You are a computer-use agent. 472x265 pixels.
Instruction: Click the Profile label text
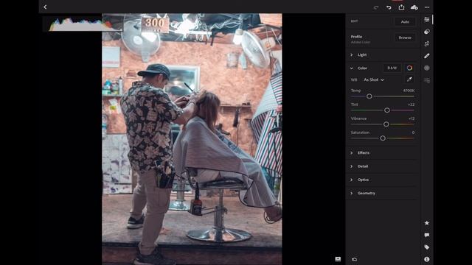pyautogui.click(x=356, y=37)
